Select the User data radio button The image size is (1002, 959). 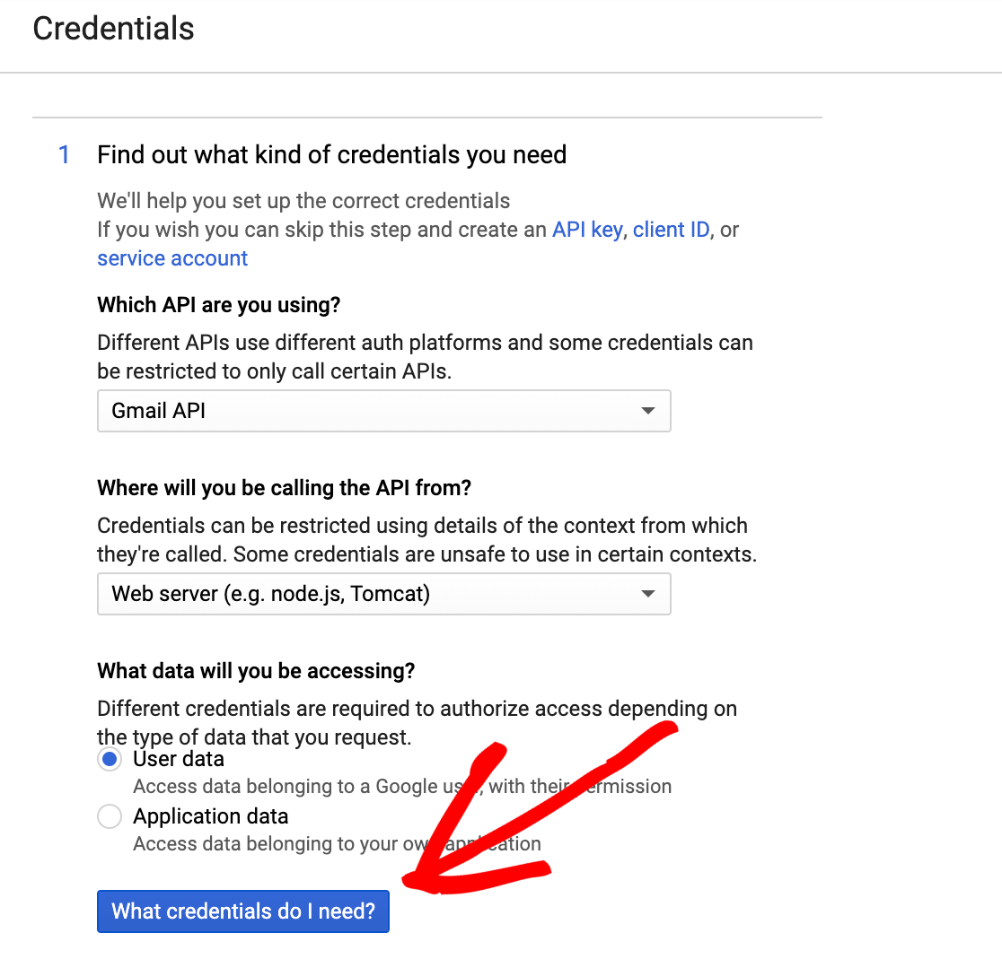[110, 759]
